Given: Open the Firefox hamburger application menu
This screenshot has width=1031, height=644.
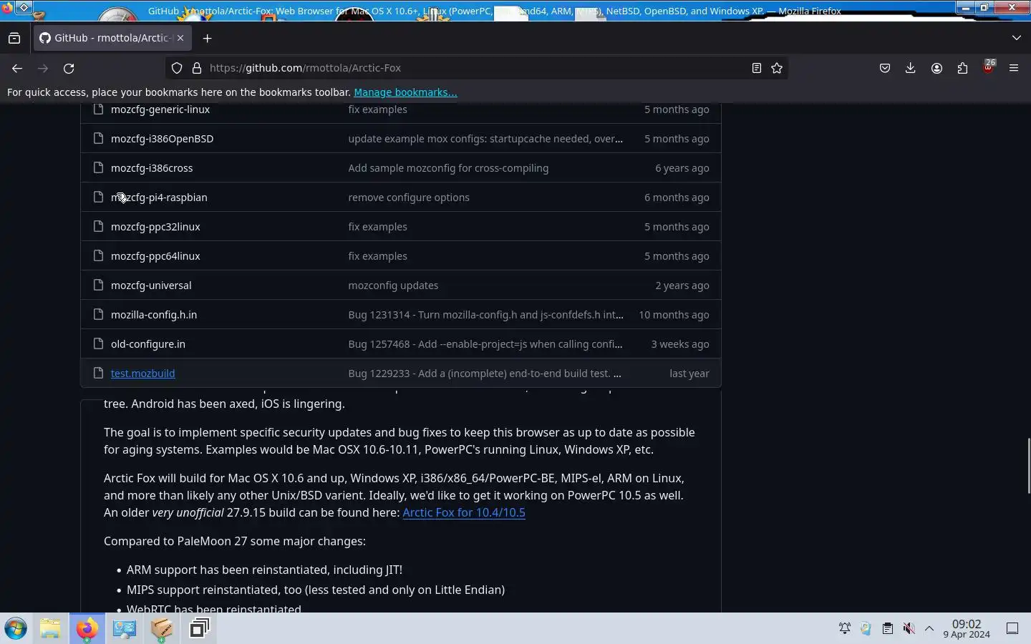Looking at the screenshot, I should 1014,68.
